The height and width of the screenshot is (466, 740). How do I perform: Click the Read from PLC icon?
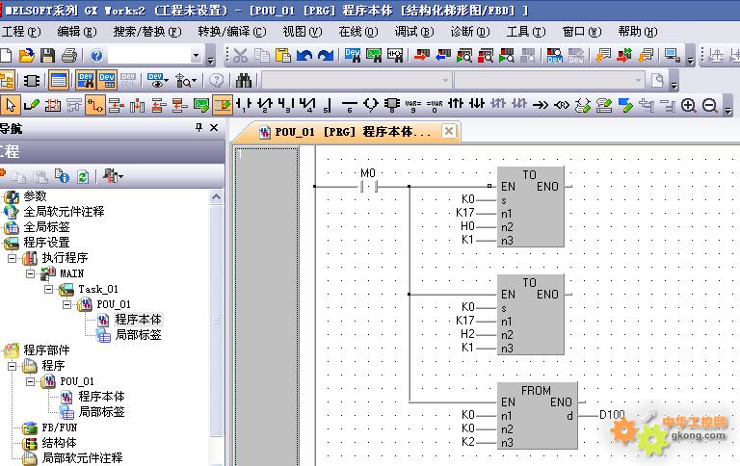[x=442, y=56]
